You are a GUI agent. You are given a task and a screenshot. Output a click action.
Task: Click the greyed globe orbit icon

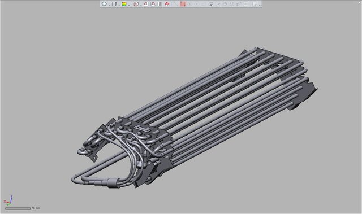pos(225,4)
